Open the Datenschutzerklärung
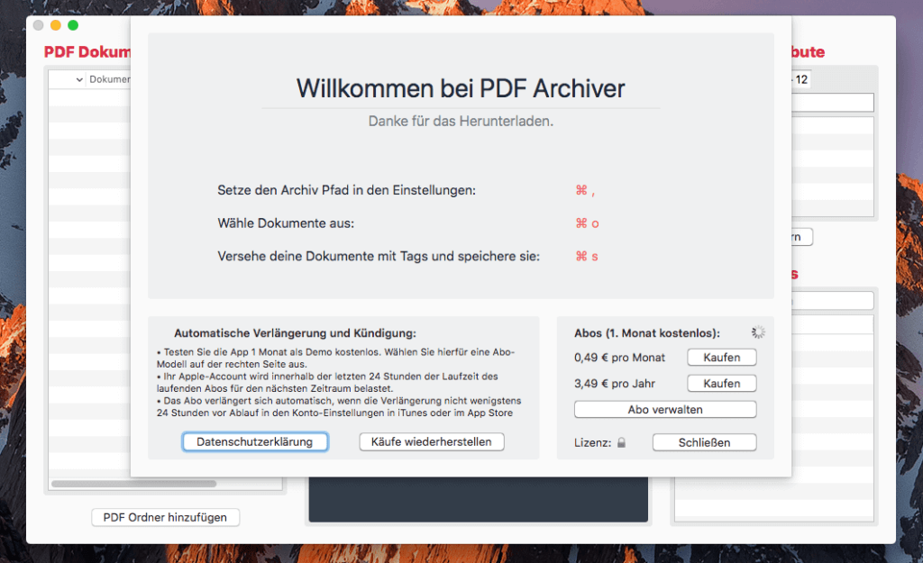 (x=255, y=441)
